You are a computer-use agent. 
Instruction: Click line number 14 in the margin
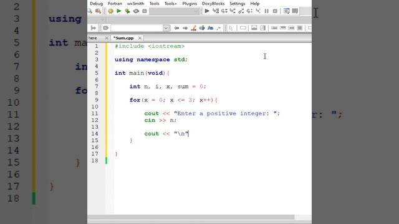95,134
